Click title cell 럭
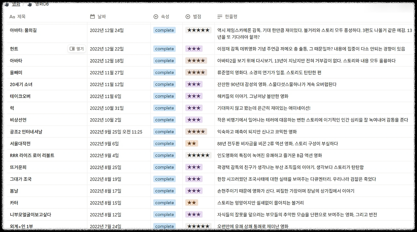417x232 pixels. click(12, 108)
